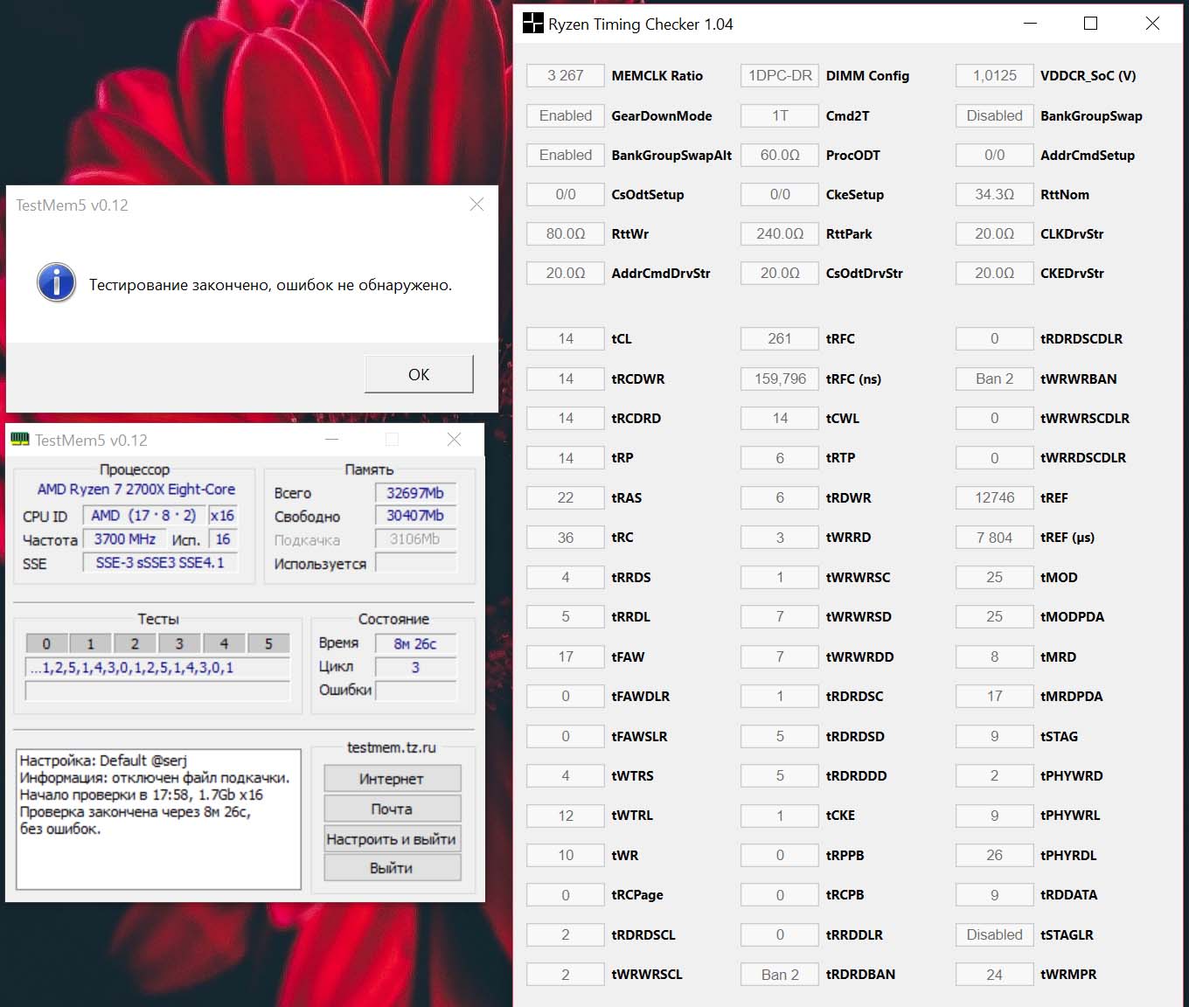This screenshot has width=1189, height=1007.
Task: Click the BankGroupSwapAlt Enabled field
Action: click(x=566, y=155)
